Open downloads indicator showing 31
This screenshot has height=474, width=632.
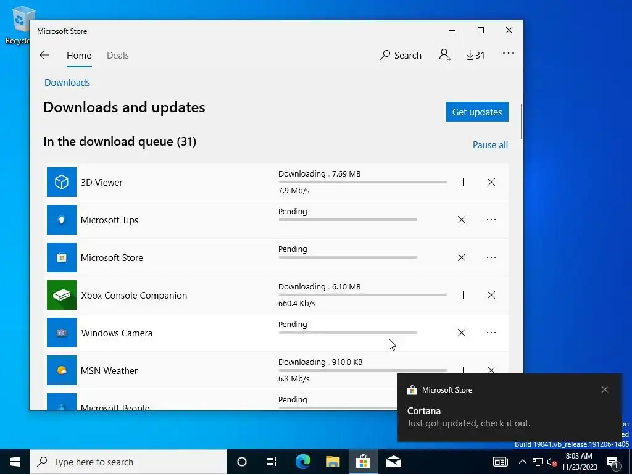tap(476, 55)
